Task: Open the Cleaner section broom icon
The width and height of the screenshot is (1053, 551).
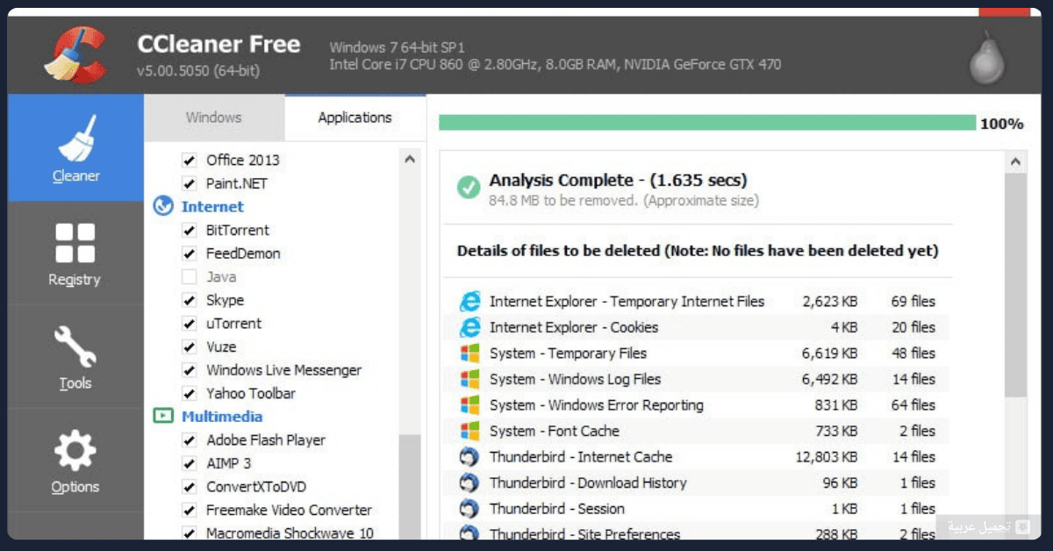Action: (x=75, y=139)
